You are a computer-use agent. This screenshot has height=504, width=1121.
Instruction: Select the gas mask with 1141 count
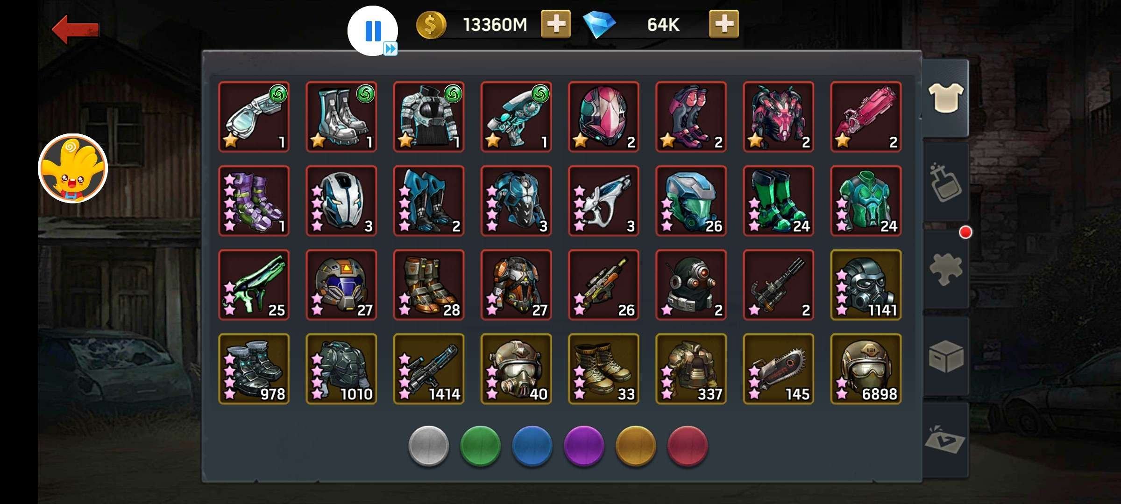coord(866,285)
